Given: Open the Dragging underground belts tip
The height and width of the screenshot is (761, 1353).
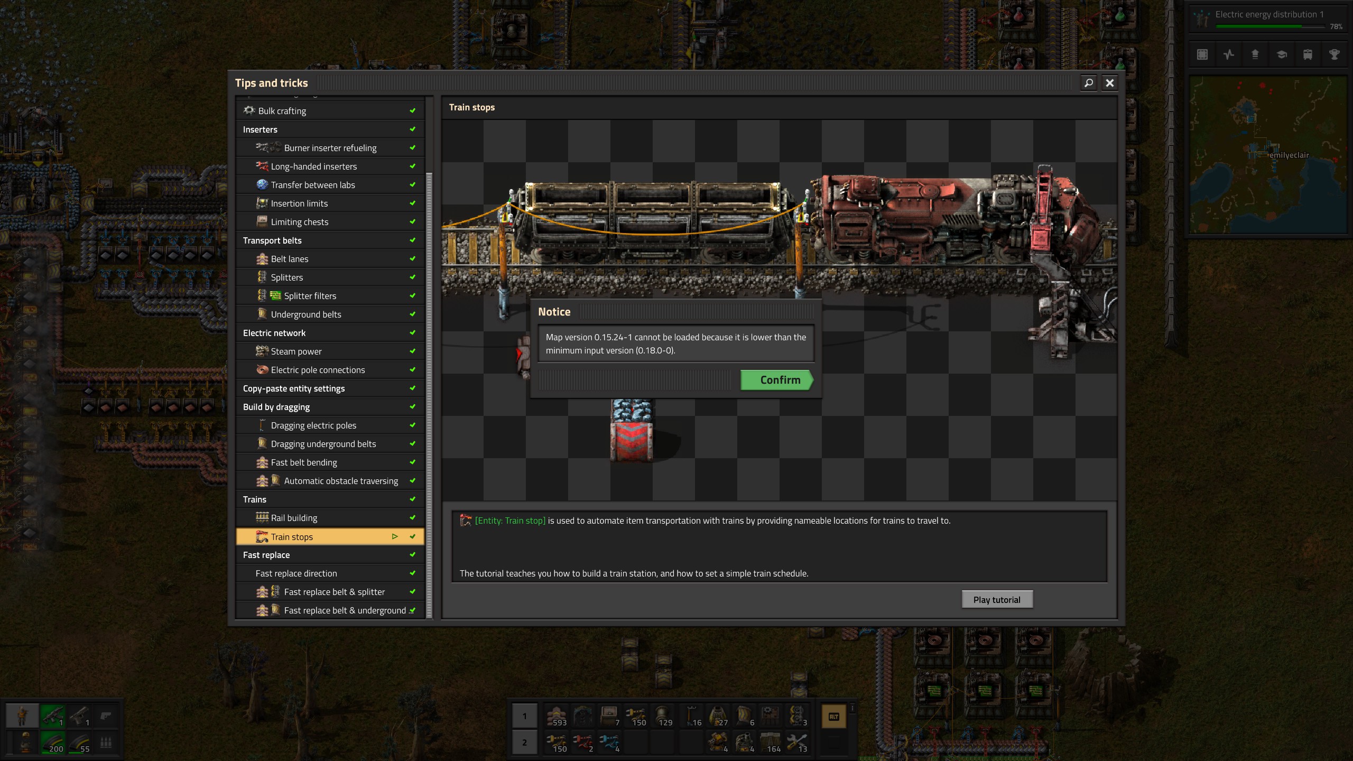Looking at the screenshot, I should click(x=330, y=444).
